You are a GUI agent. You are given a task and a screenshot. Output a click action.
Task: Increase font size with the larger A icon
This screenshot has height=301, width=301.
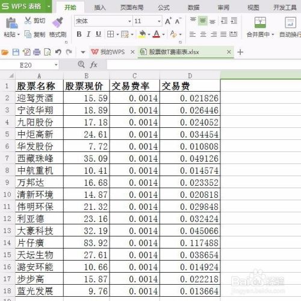(x=169, y=21)
